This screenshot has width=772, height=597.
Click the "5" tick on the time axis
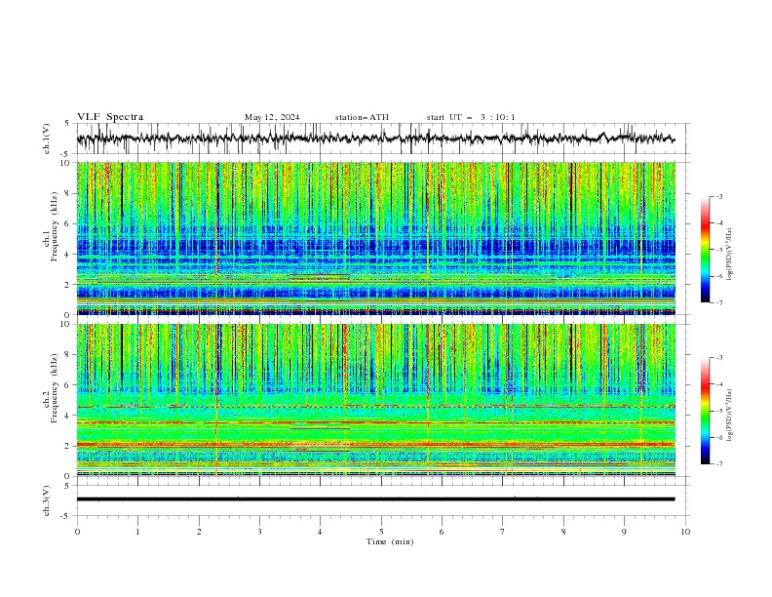point(381,532)
